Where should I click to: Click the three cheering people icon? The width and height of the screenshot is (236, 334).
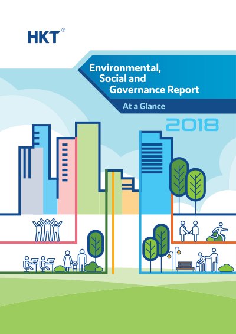click(x=47, y=230)
